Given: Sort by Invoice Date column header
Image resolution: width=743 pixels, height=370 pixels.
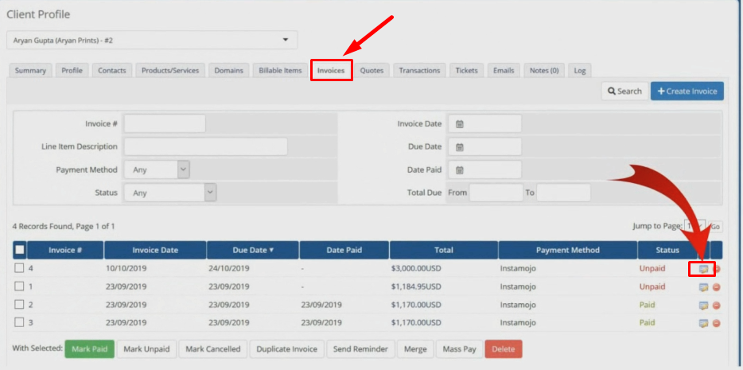Looking at the screenshot, I should pos(155,250).
